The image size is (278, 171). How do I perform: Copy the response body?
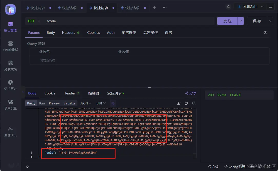[x=186, y=103]
